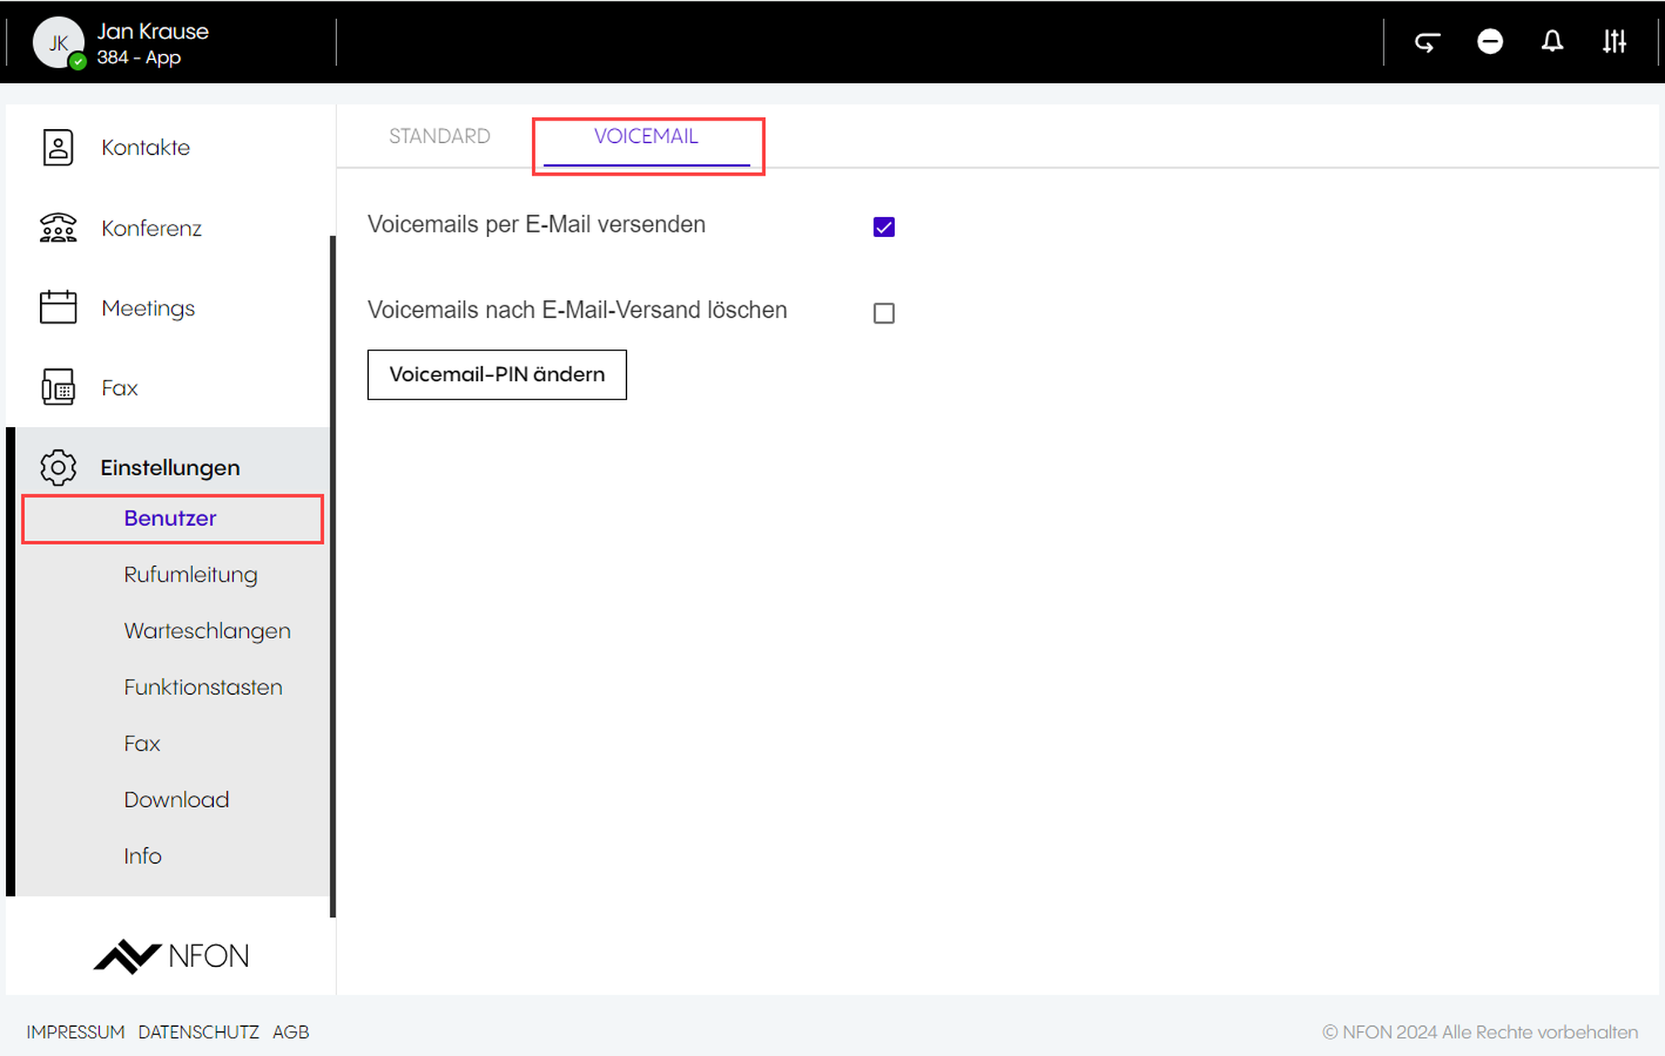Enable Voicemails nach E-Mail-Versand löschen checkbox
Image resolution: width=1665 pixels, height=1056 pixels.
coord(884,313)
